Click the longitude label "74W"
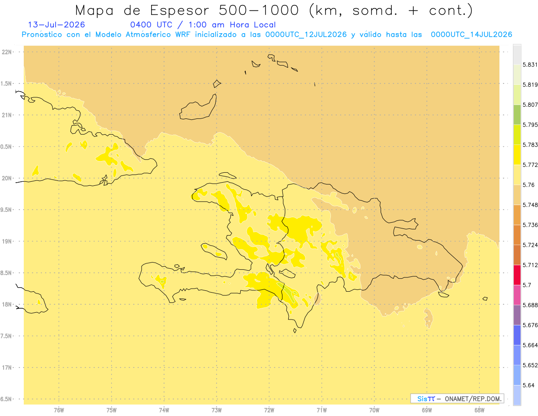The image size is (538, 416). pos(164,410)
